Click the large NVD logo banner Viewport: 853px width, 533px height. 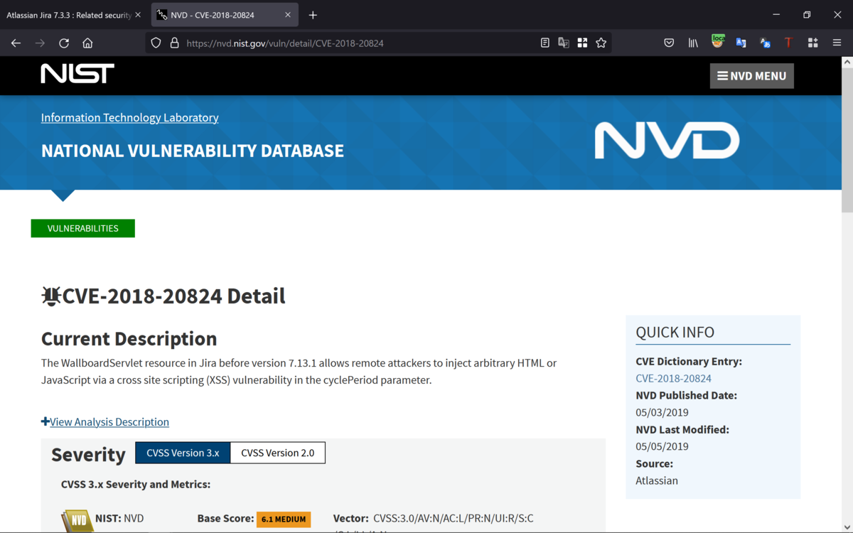[667, 140]
